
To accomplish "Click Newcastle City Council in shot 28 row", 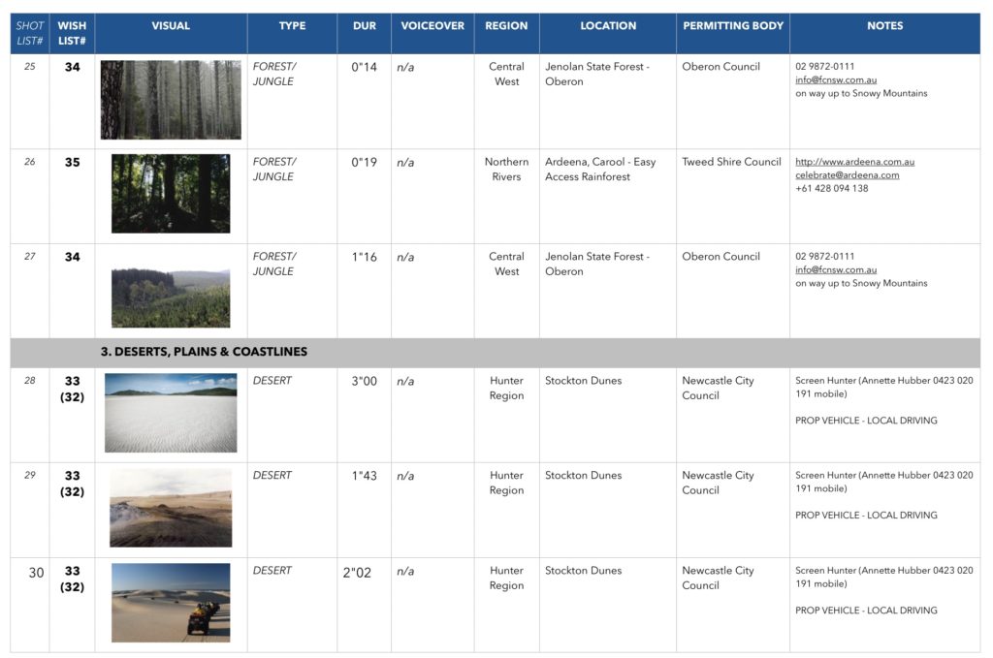I will [719, 388].
